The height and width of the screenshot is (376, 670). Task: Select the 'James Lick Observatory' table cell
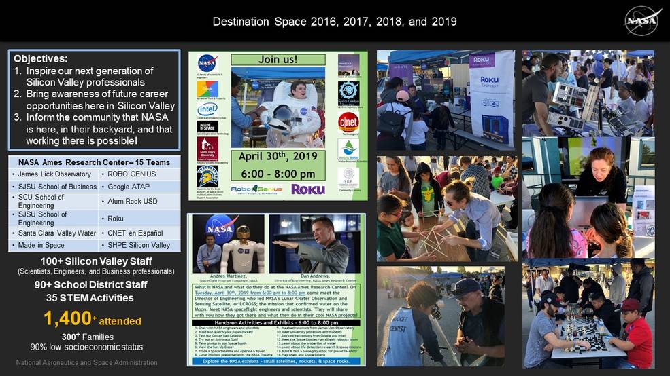click(54, 174)
